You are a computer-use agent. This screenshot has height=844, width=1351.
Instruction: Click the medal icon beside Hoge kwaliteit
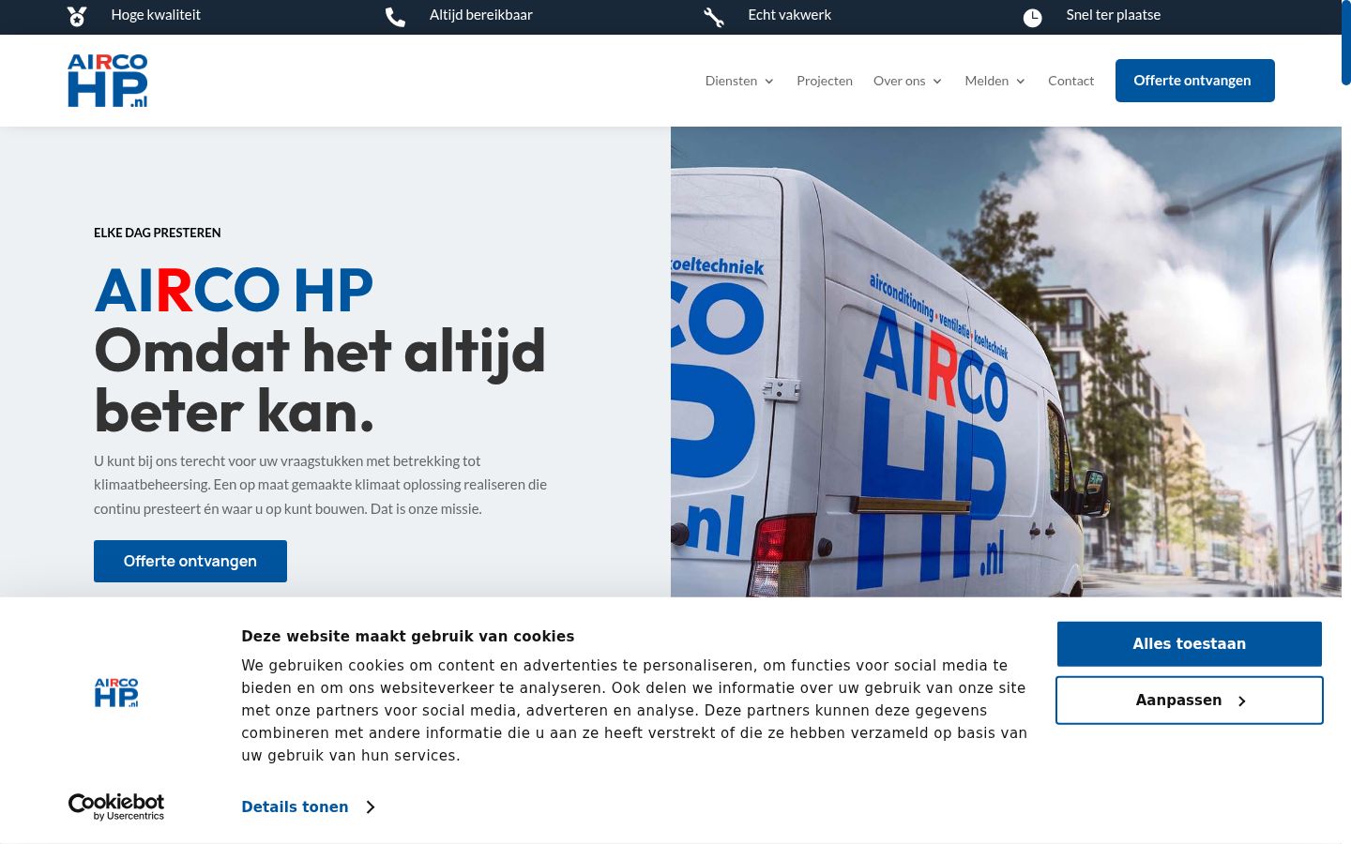pos(77,16)
